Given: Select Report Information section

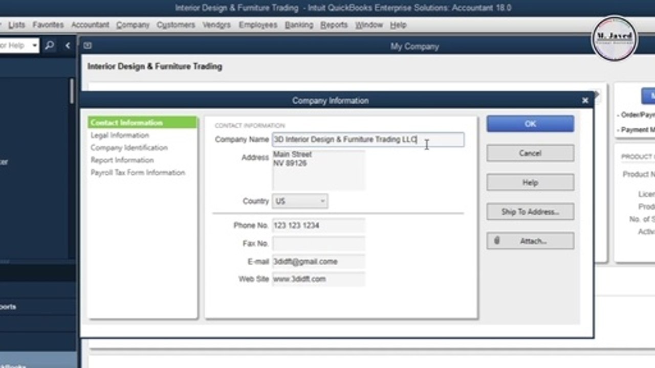Looking at the screenshot, I should point(122,160).
